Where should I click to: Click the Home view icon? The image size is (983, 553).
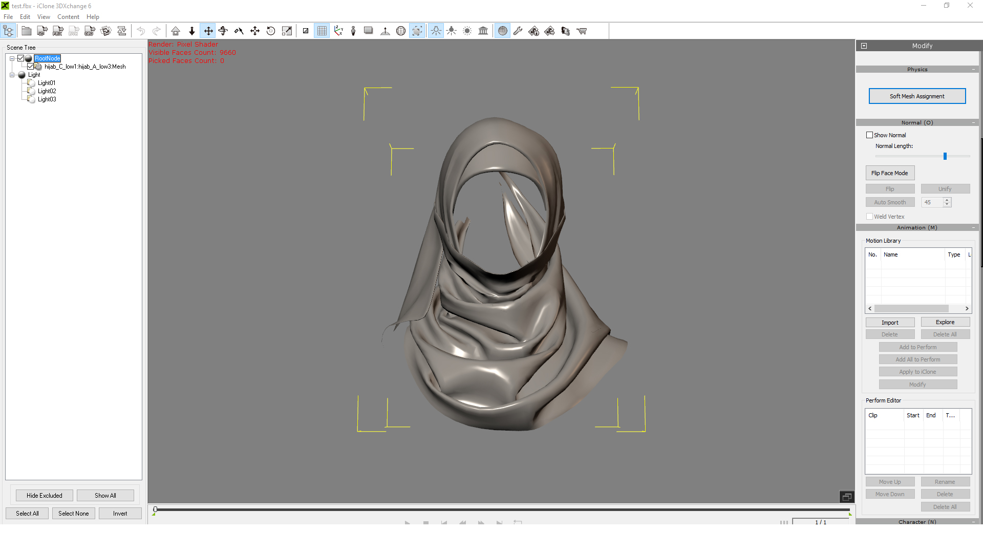point(176,31)
